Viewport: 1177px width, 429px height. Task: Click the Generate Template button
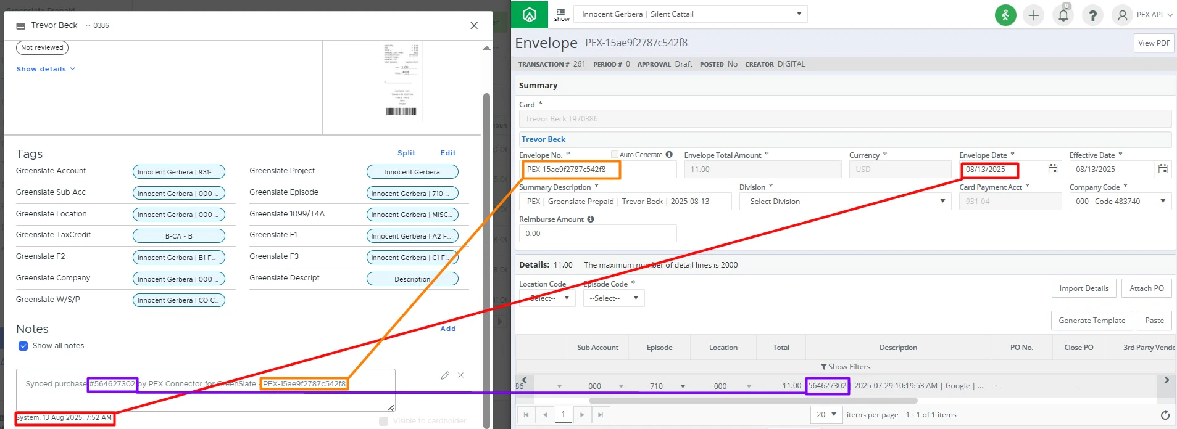pos(1092,321)
